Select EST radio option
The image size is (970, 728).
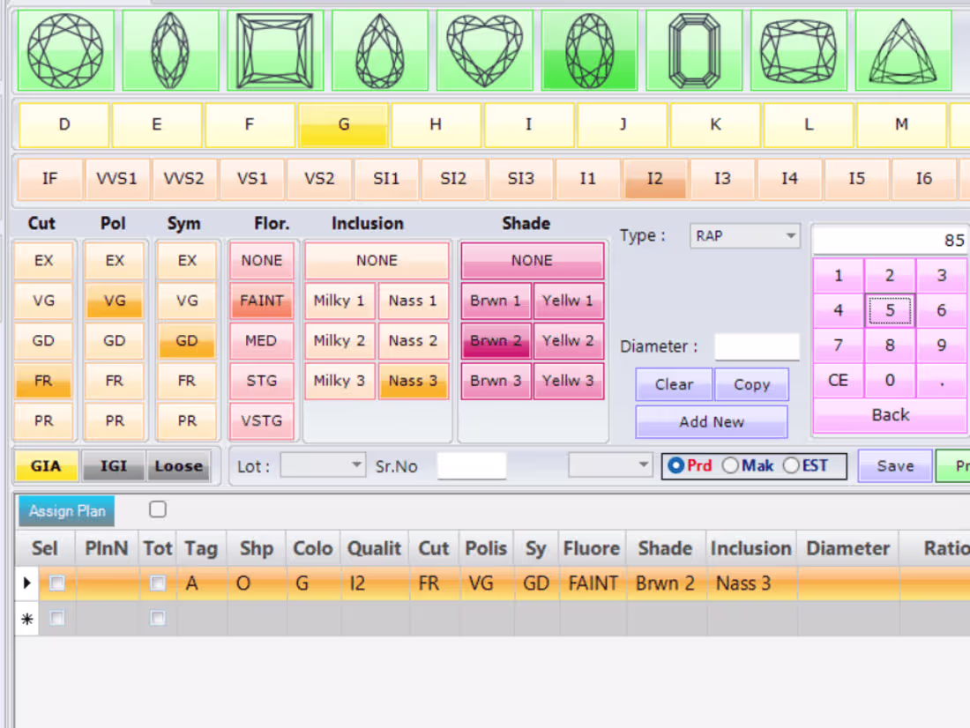click(x=791, y=465)
